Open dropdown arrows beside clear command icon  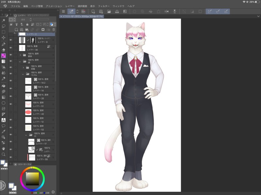(77, 11)
